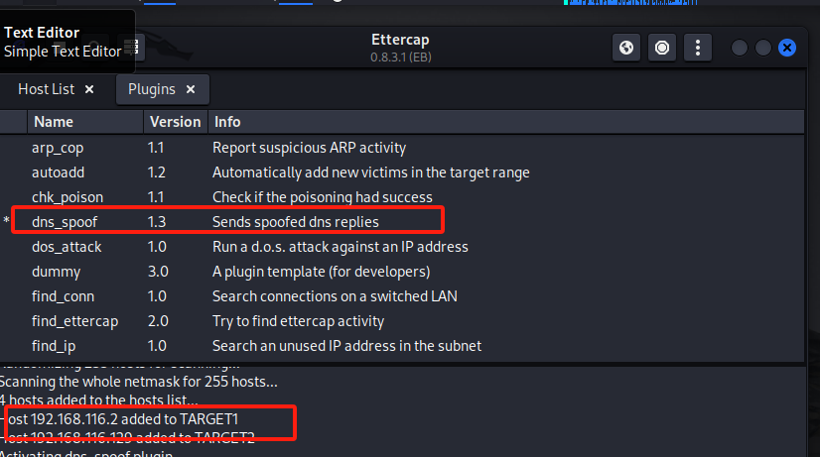
Task: Close the Host List tab
Action: (89, 89)
